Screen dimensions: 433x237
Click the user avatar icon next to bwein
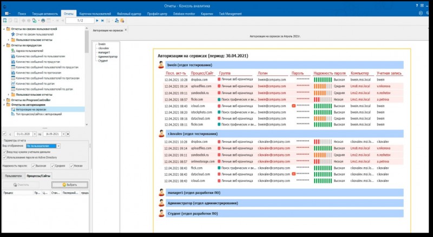[161, 65]
